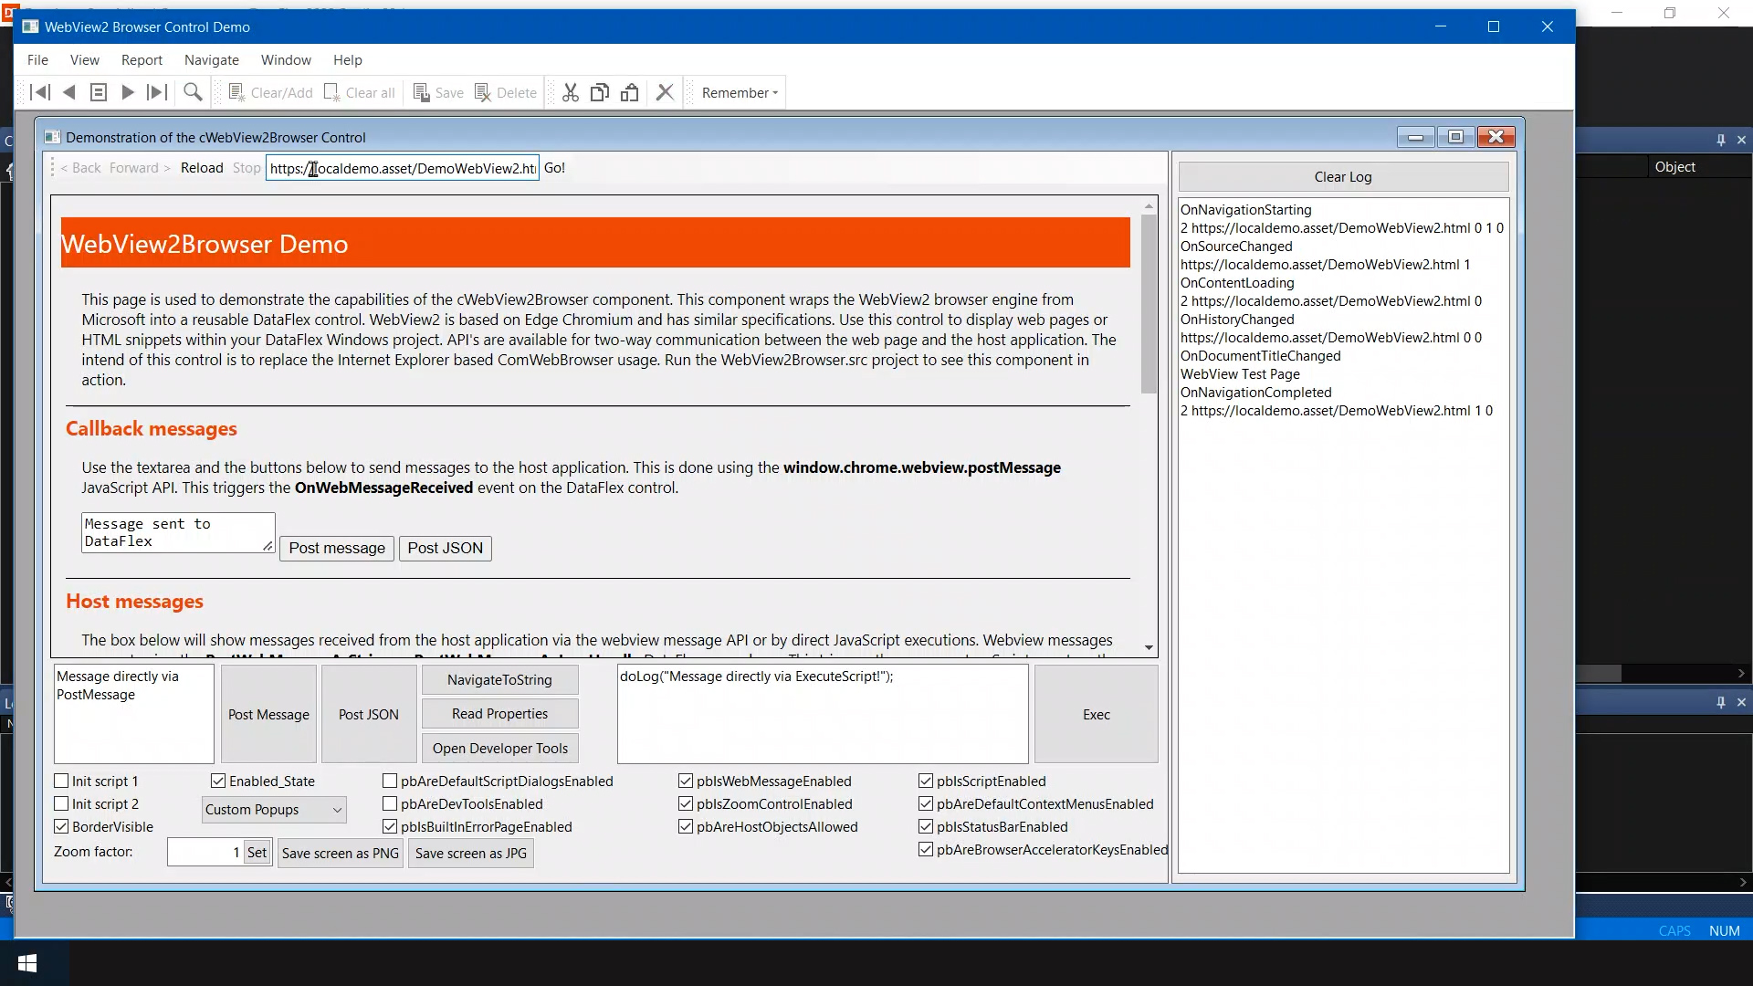This screenshot has height=986, width=1753.
Task: Uncheck pbIsWebMessageEnabled checkbox
Action: [686, 781]
